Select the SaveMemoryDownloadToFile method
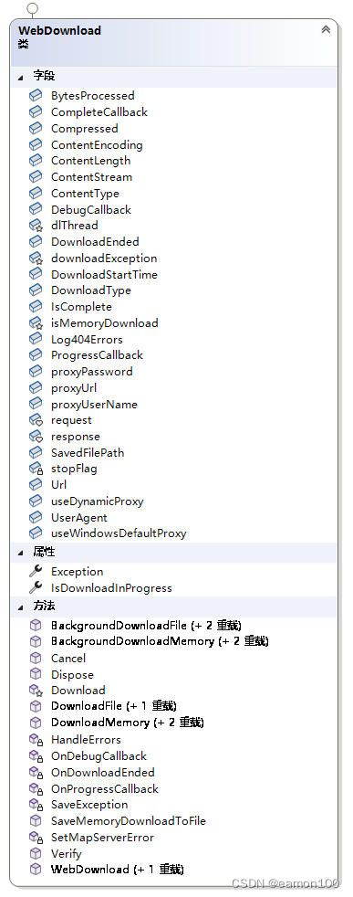Viewport: 353px width, 897px height. click(129, 821)
